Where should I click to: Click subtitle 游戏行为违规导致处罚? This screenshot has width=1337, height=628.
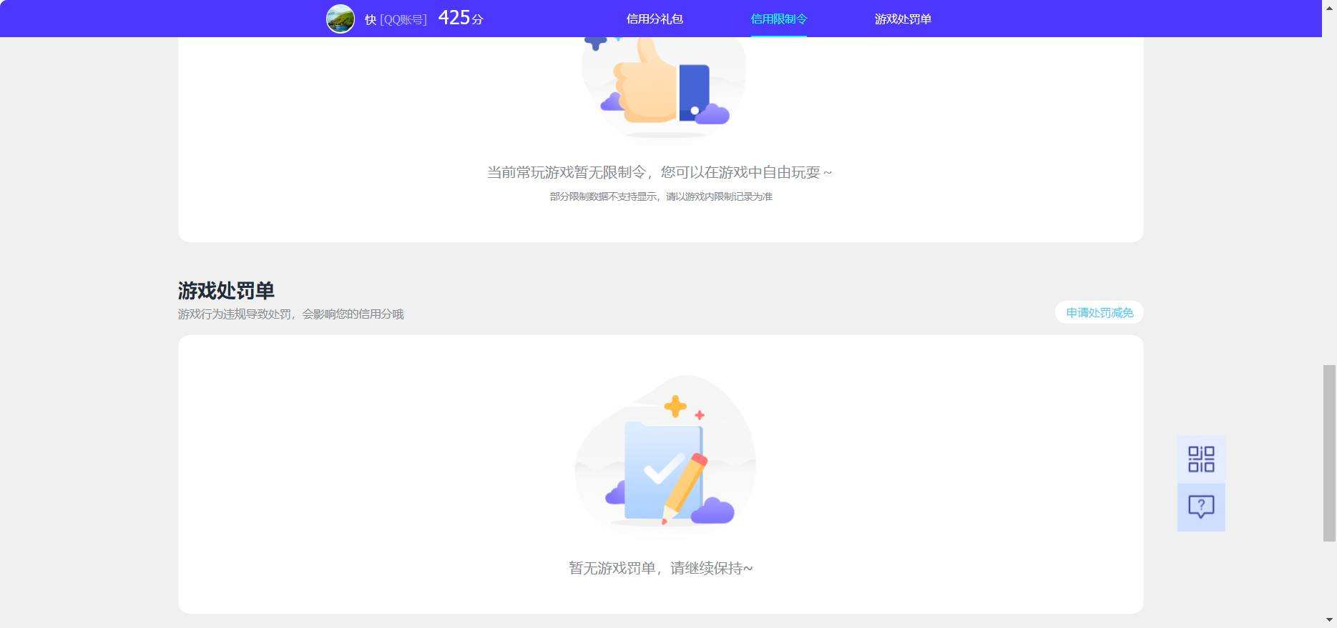tap(290, 314)
